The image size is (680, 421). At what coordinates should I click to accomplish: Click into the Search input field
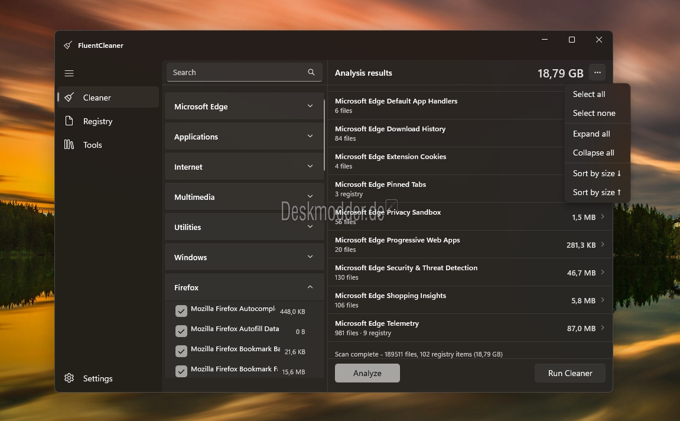coord(236,72)
